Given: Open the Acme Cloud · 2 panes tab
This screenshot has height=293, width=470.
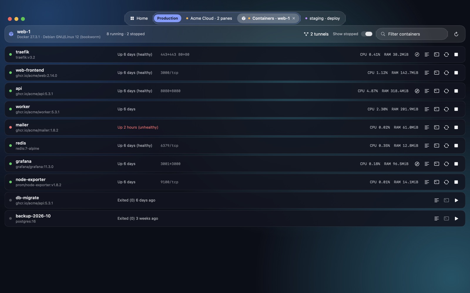Looking at the screenshot, I should click(209, 18).
